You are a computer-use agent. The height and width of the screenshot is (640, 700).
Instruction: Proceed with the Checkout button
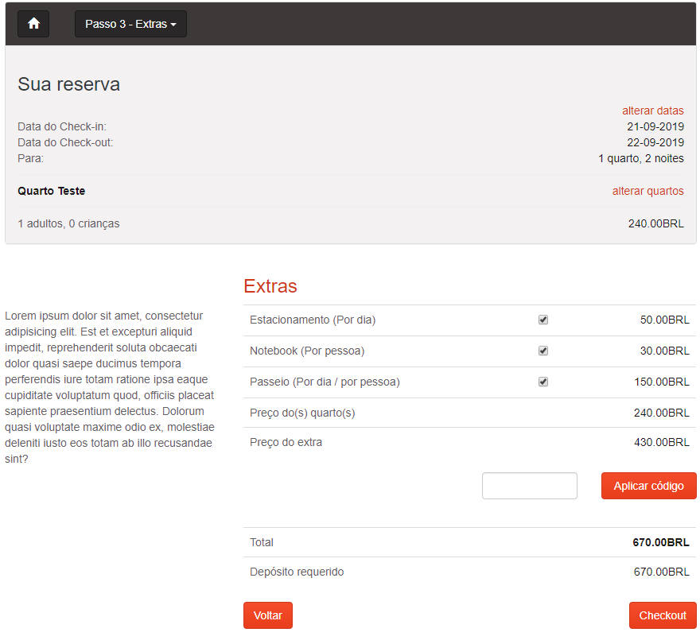pyautogui.click(x=662, y=615)
